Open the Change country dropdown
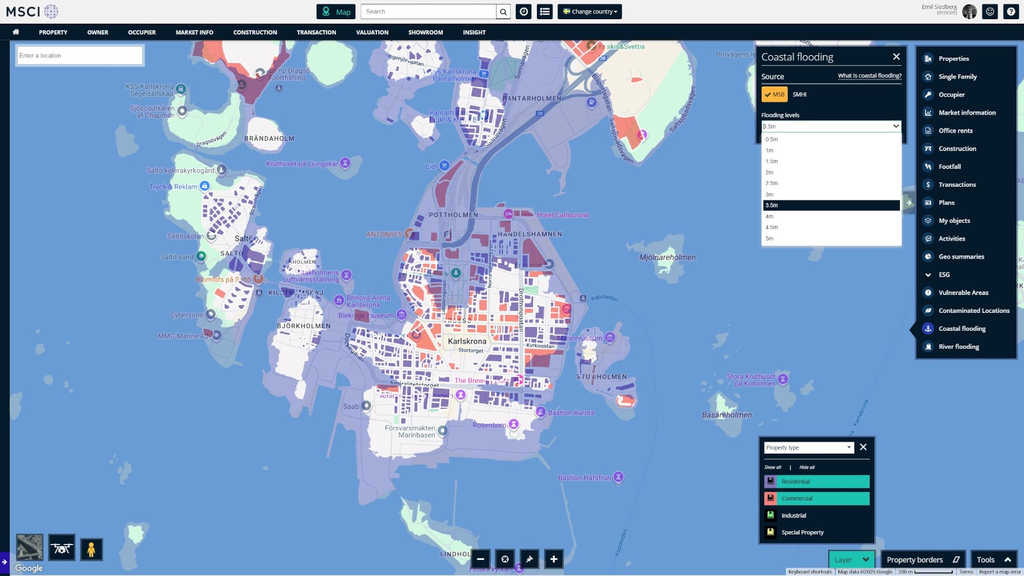 (x=589, y=12)
